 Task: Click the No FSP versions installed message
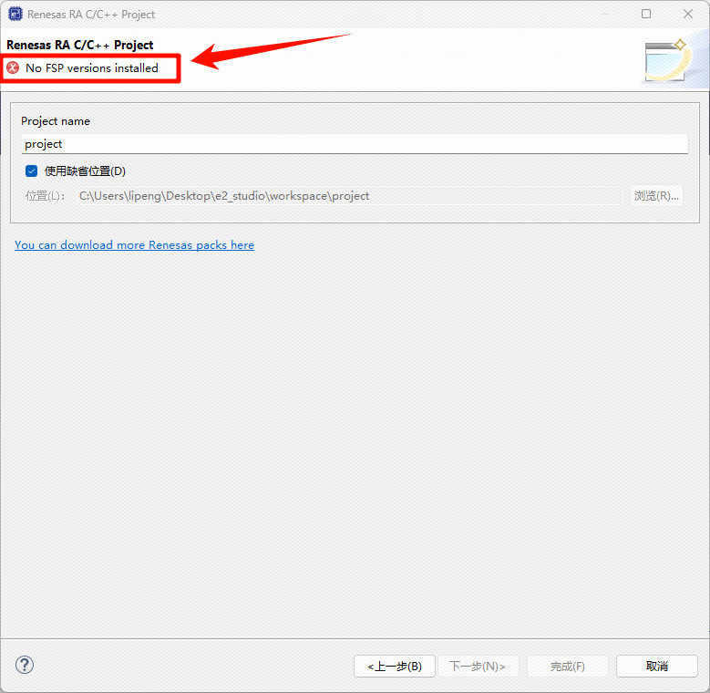point(92,68)
